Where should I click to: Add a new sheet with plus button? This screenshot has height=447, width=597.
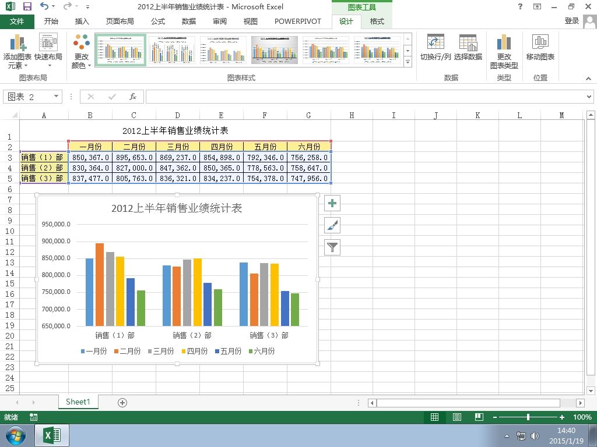coord(122,403)
